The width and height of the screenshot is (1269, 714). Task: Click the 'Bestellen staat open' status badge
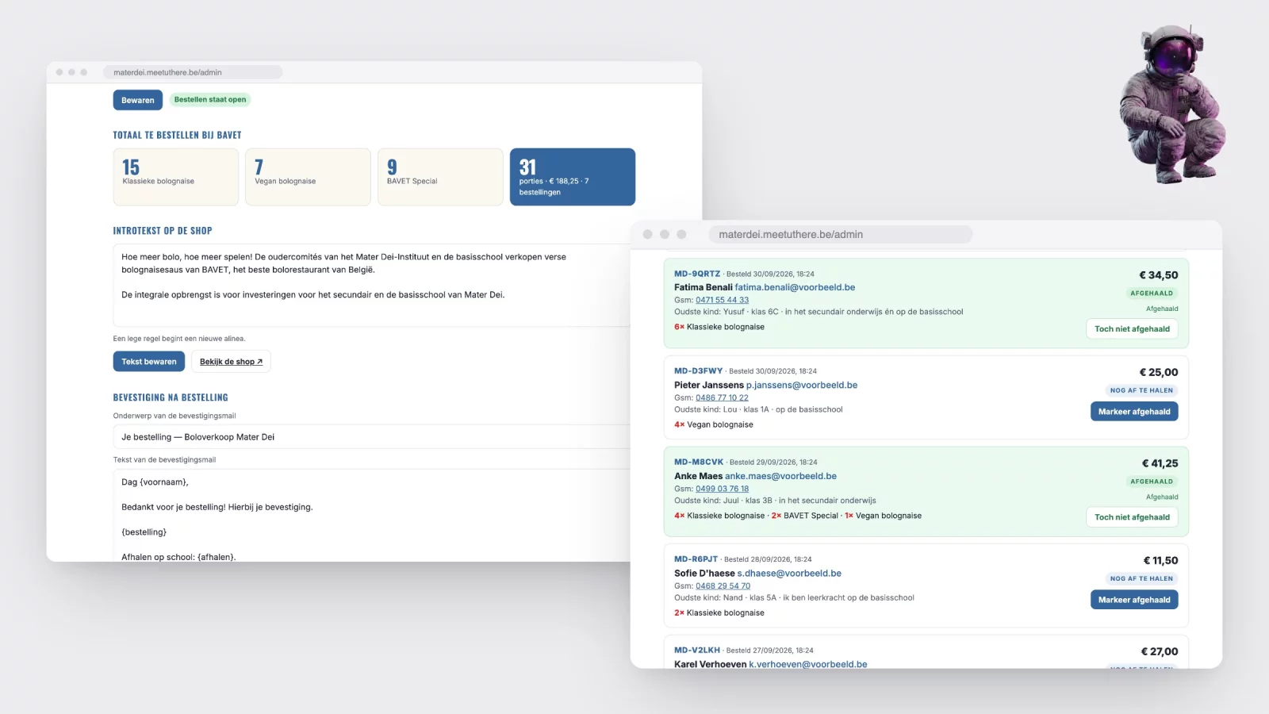[x=210, y=99]
